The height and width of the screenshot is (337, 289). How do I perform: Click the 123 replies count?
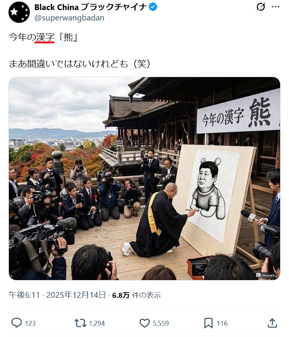coord(30,323)
